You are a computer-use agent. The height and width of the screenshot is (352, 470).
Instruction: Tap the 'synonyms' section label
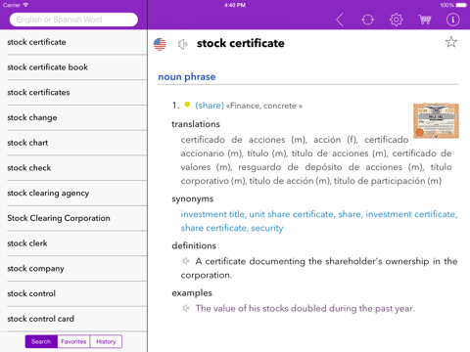(x=193, y=198)
